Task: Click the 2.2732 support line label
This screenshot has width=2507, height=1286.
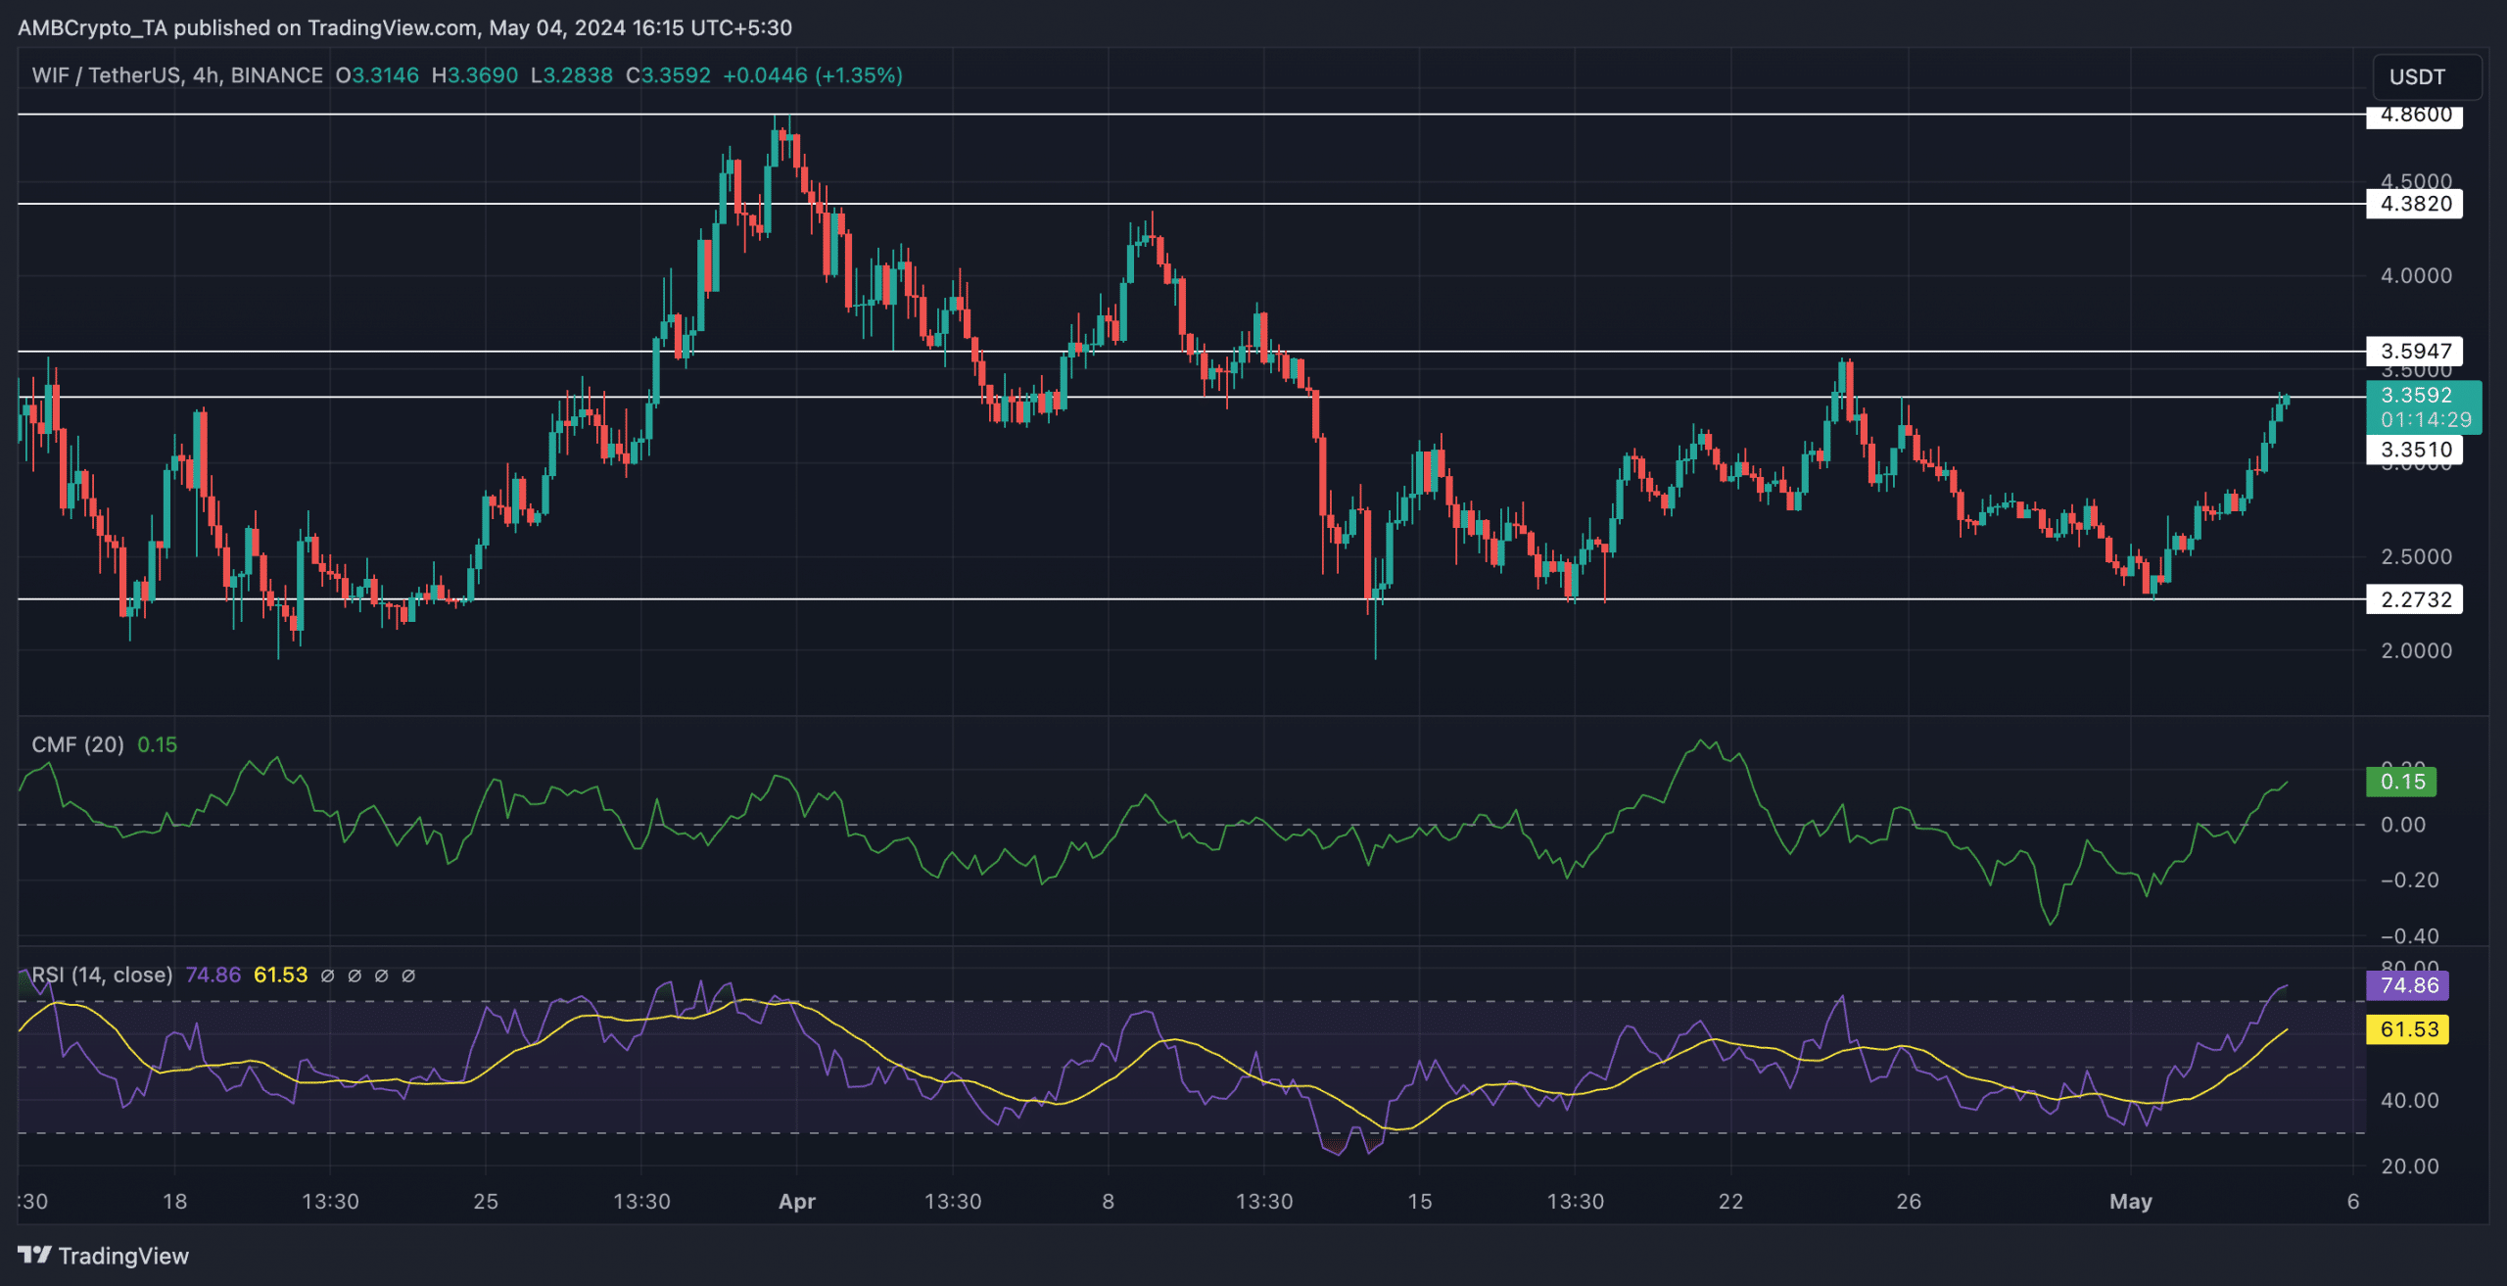Action: [x=2414, y=599]
